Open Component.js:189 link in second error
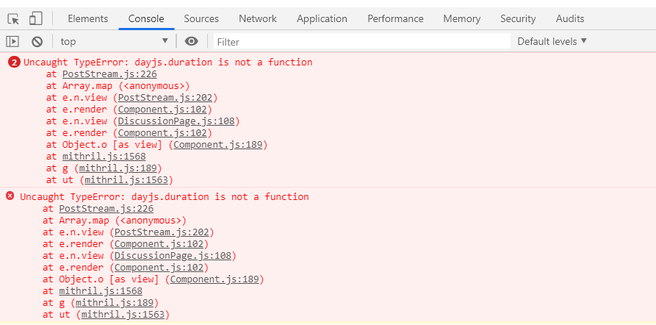Viewport: 656px width, 325px height. point(215,279)
